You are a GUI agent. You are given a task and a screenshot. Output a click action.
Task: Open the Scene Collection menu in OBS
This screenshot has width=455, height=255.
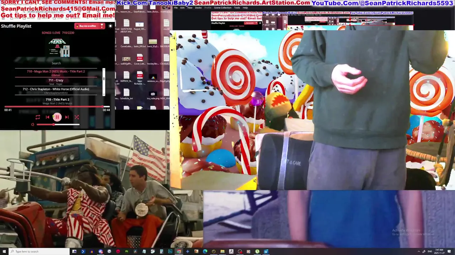point(223,7)
